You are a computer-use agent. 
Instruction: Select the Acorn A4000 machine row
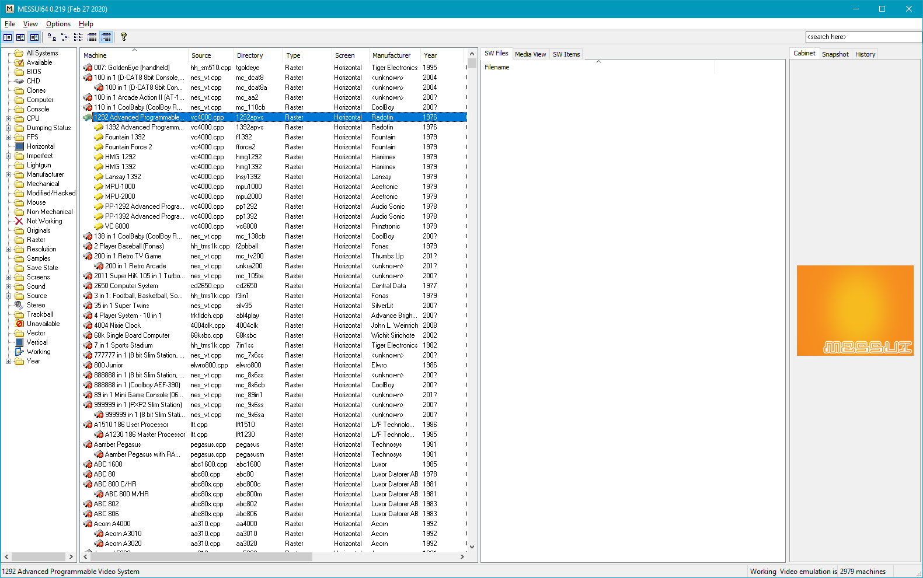pyautogui.click(x=274, y=524)
